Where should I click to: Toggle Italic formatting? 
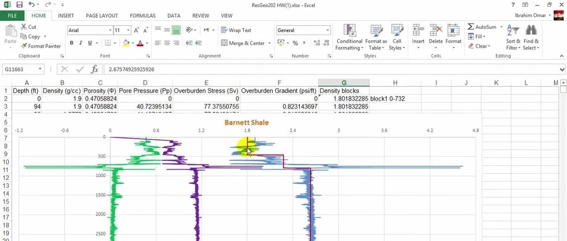[x=81, y=43]
